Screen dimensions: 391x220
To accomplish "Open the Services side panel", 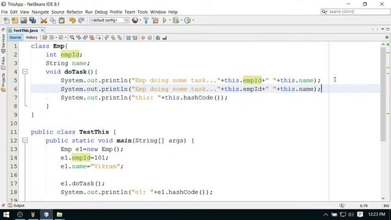I will point(3,44).
